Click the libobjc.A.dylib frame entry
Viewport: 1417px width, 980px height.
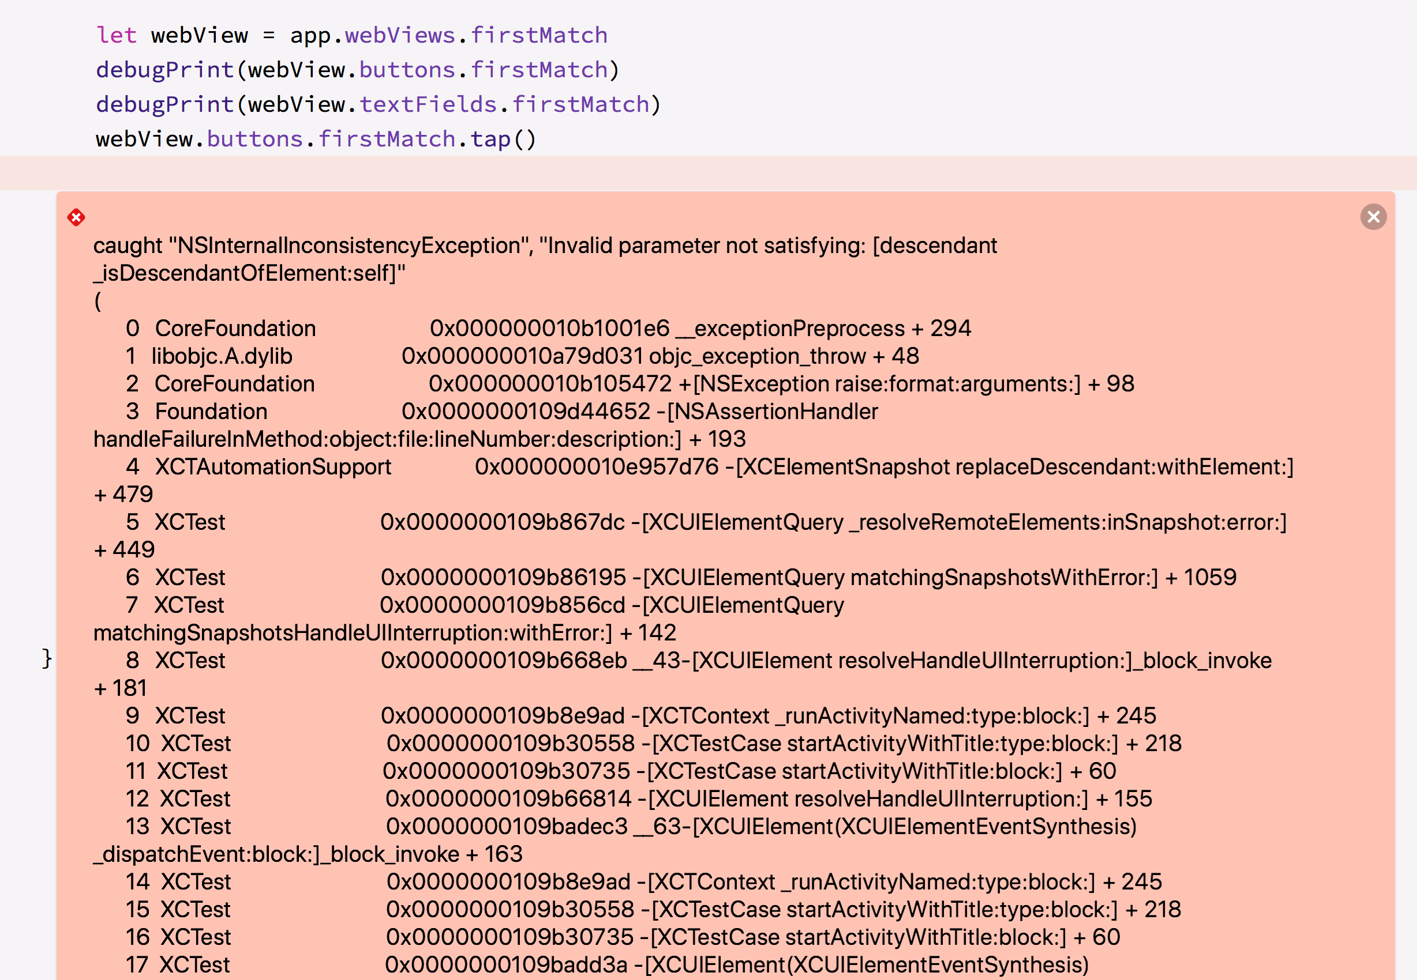[222, 356]
